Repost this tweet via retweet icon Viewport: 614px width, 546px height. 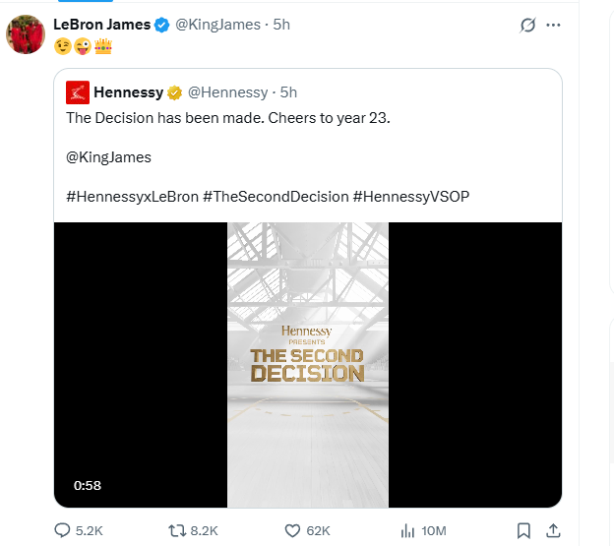pyautogui.click(x=177, y=530)
